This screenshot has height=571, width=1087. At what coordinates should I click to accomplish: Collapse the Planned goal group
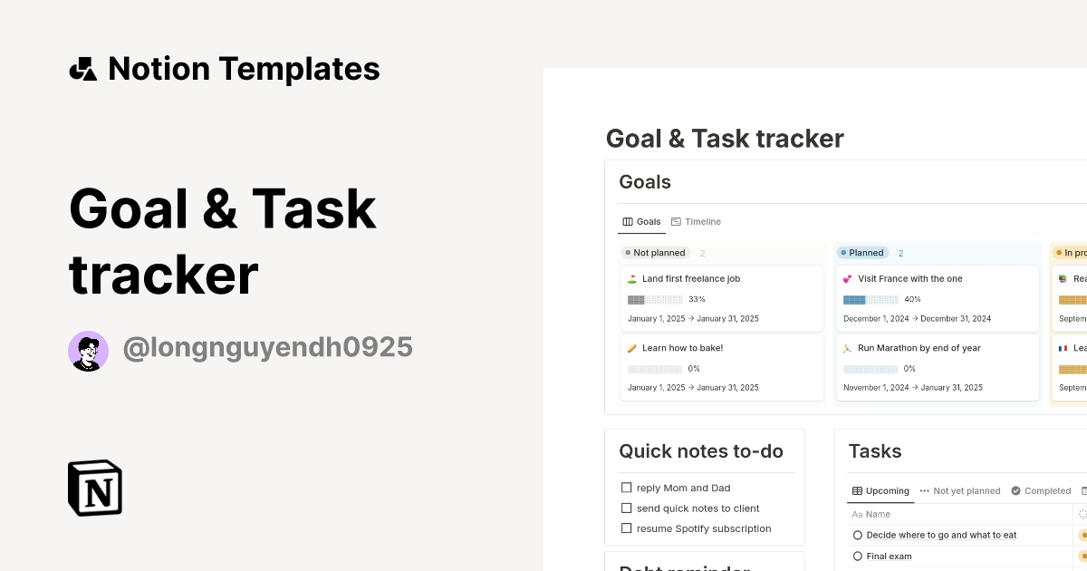862,253
